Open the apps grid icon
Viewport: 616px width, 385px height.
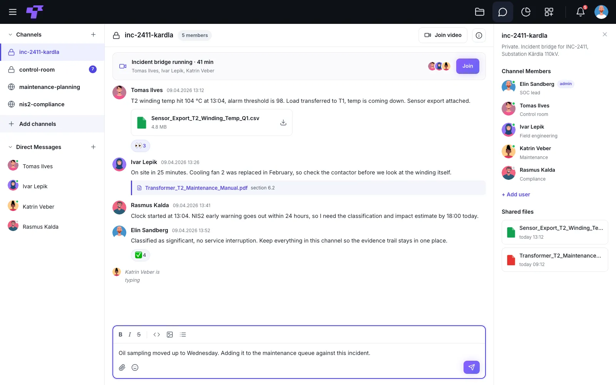tap(549, 12)
